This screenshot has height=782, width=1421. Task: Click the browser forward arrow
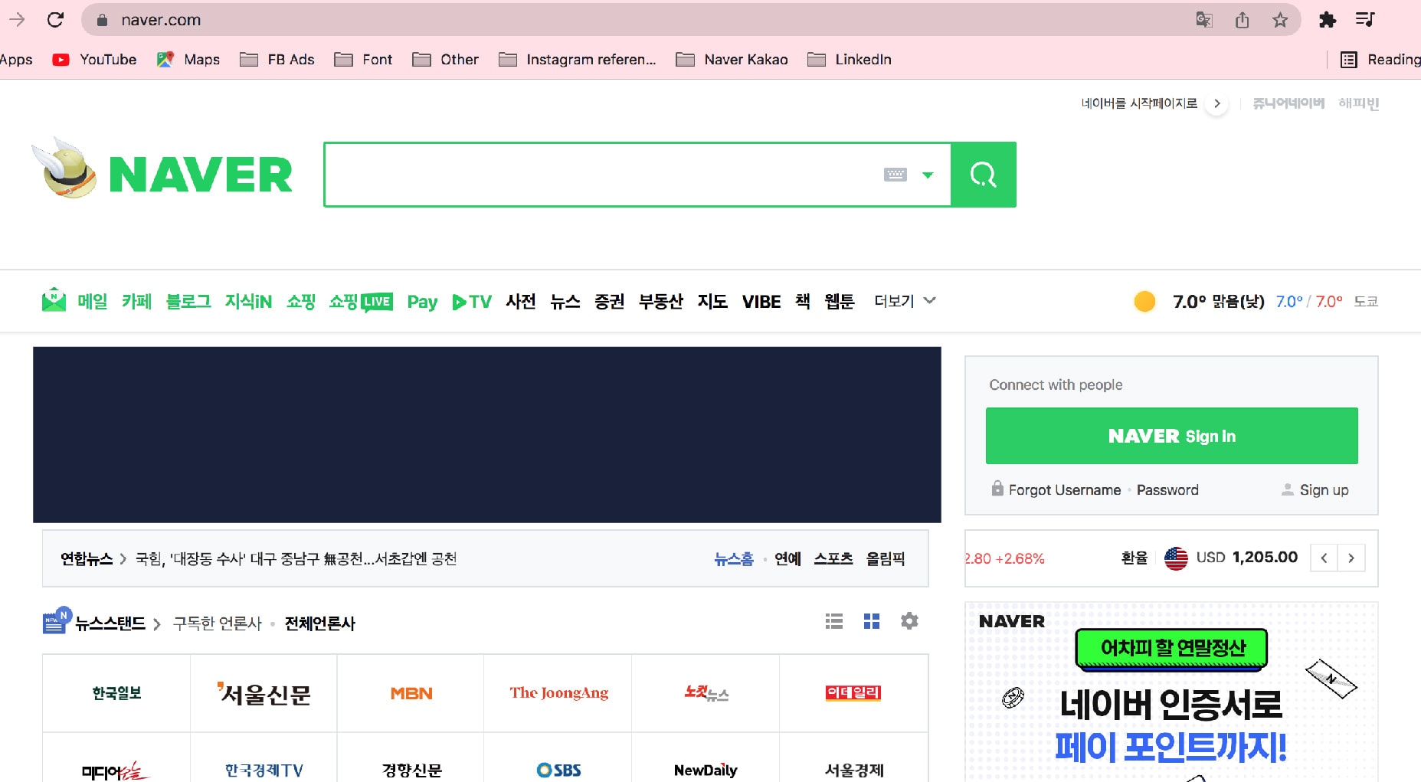click(x=17, y=20)
